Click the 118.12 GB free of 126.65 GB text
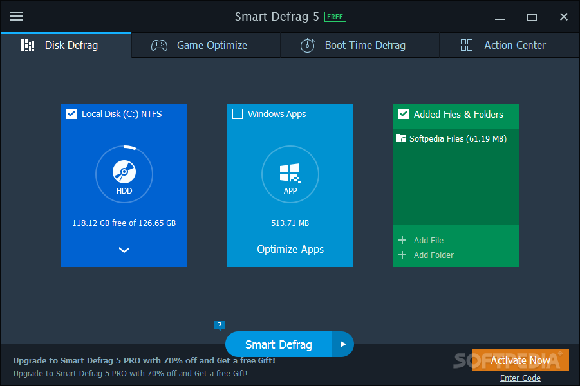Screen dimensions: 580x386 [124, 223]
